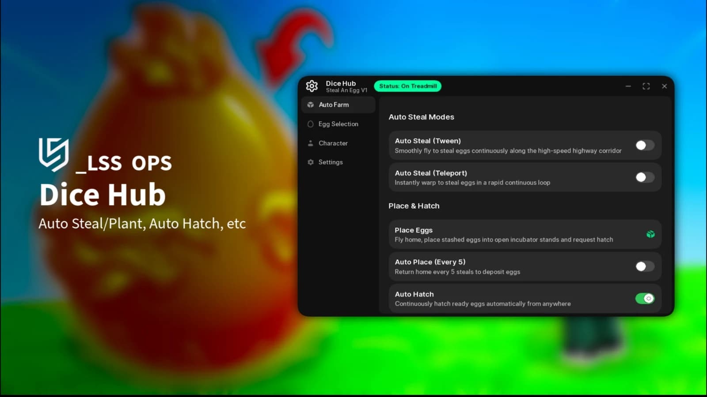Click the green dice icon in Place Eggs

[650, 234]
